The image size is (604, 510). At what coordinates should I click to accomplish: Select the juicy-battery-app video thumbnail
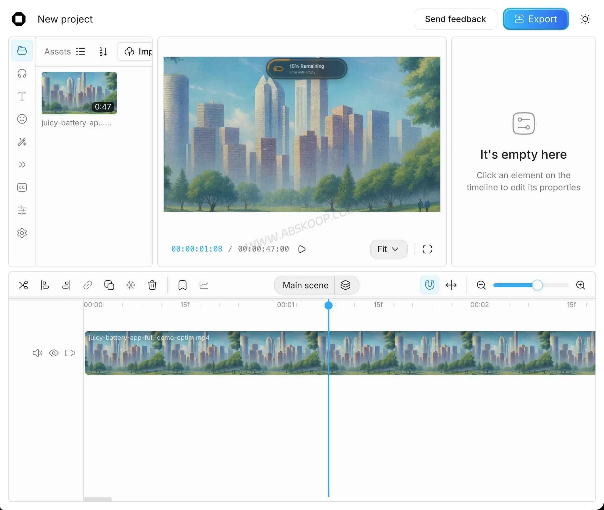(x=79, y=93)
